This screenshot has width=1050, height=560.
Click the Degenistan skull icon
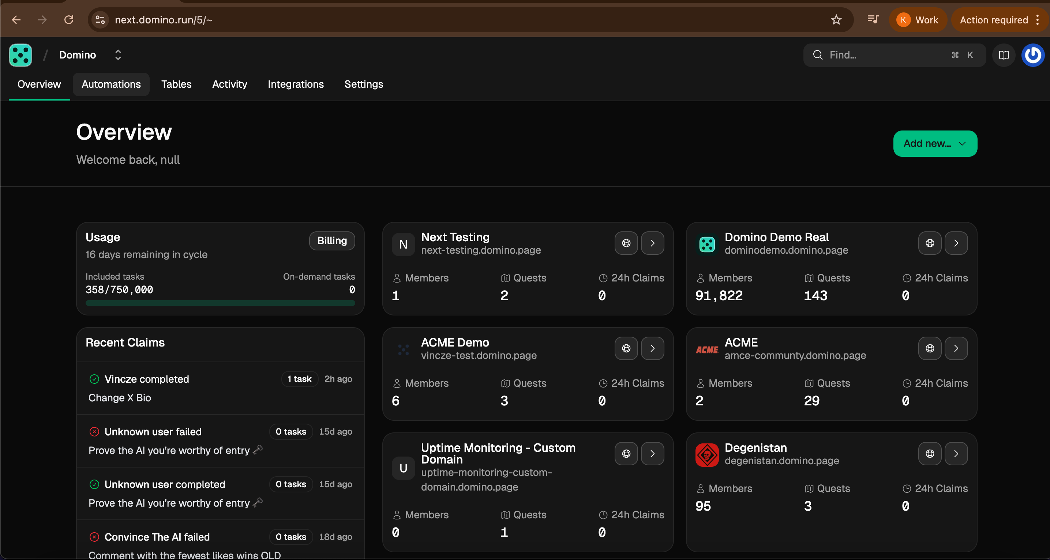pyautogui.click(x=706, y=455)
